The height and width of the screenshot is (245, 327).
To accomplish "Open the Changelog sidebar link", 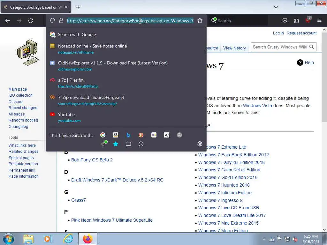I will pyautogui.click(x=18, y=126).
